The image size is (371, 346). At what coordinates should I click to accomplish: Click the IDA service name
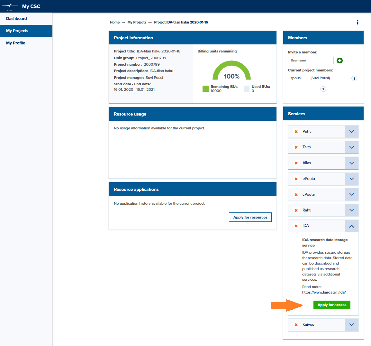(x=306, y=226)
